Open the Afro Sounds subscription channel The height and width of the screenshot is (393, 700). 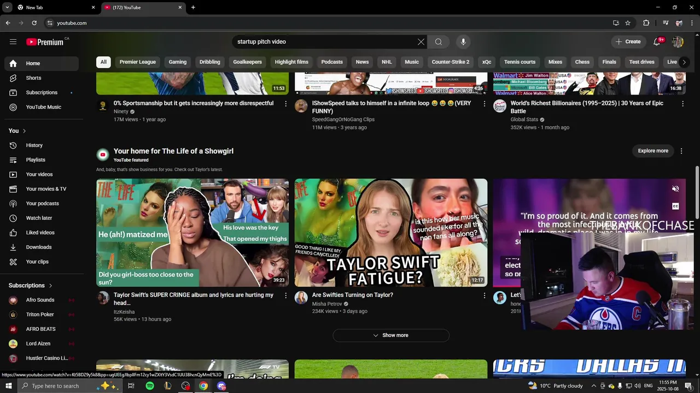42,300
